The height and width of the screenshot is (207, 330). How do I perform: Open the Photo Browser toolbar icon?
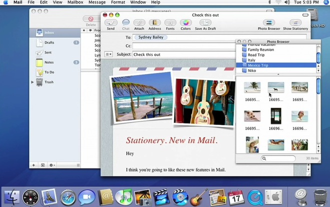(x=269, y=22)
